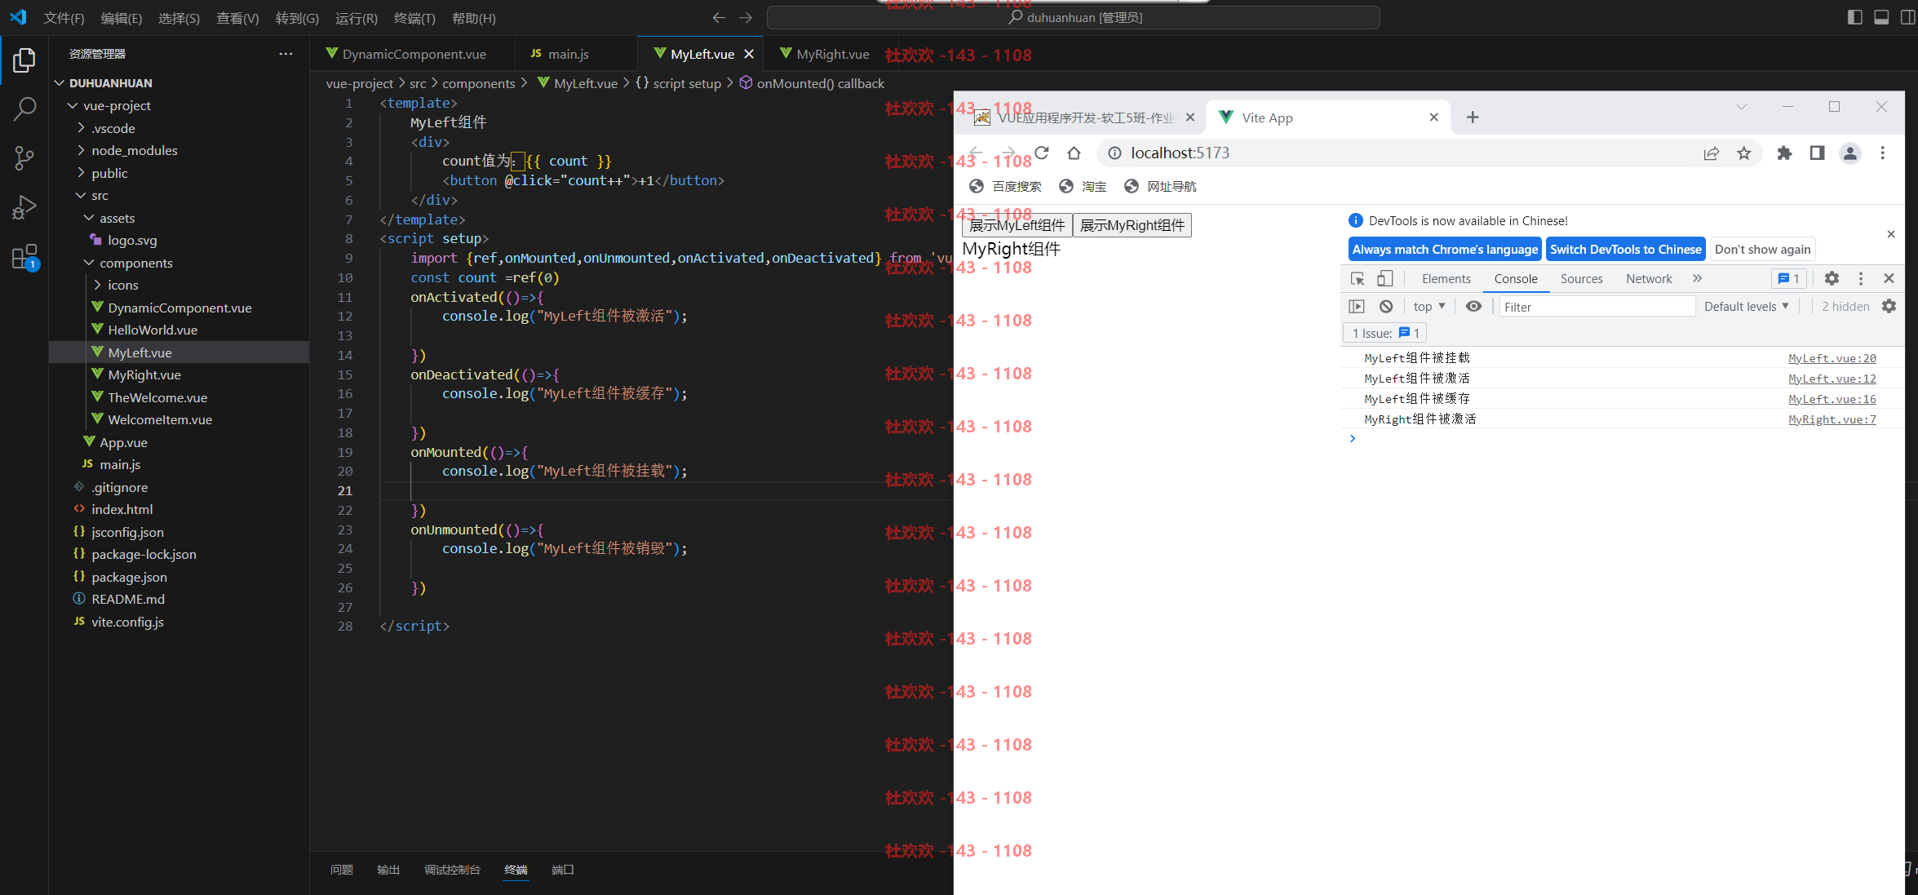Open Chrome profile avatar

point(1850,153)
